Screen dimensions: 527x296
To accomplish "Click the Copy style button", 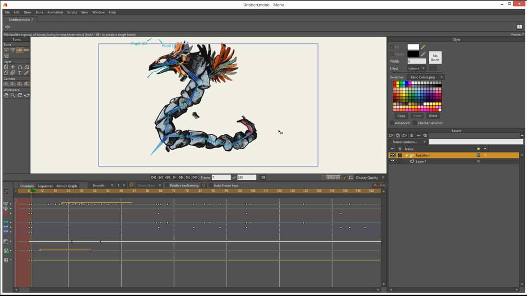I will point(401,116).
